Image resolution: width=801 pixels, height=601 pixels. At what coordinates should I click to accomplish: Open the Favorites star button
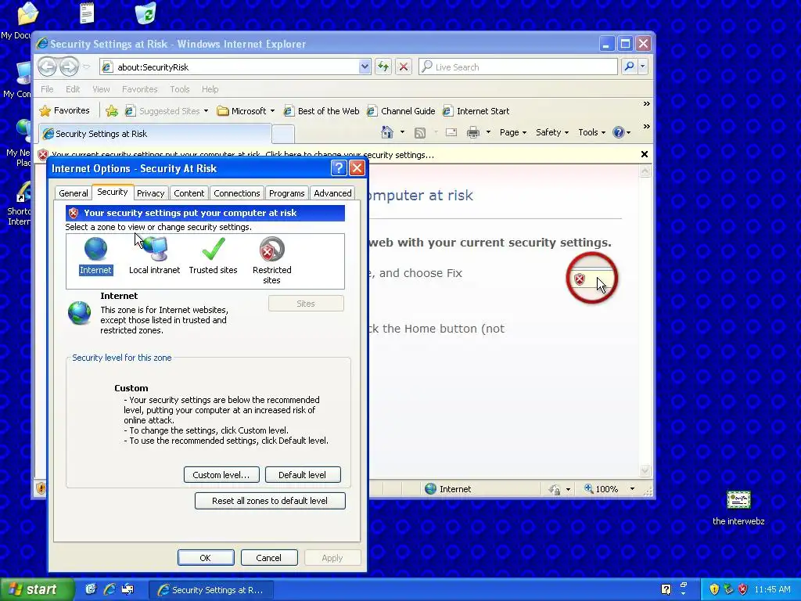64,110
